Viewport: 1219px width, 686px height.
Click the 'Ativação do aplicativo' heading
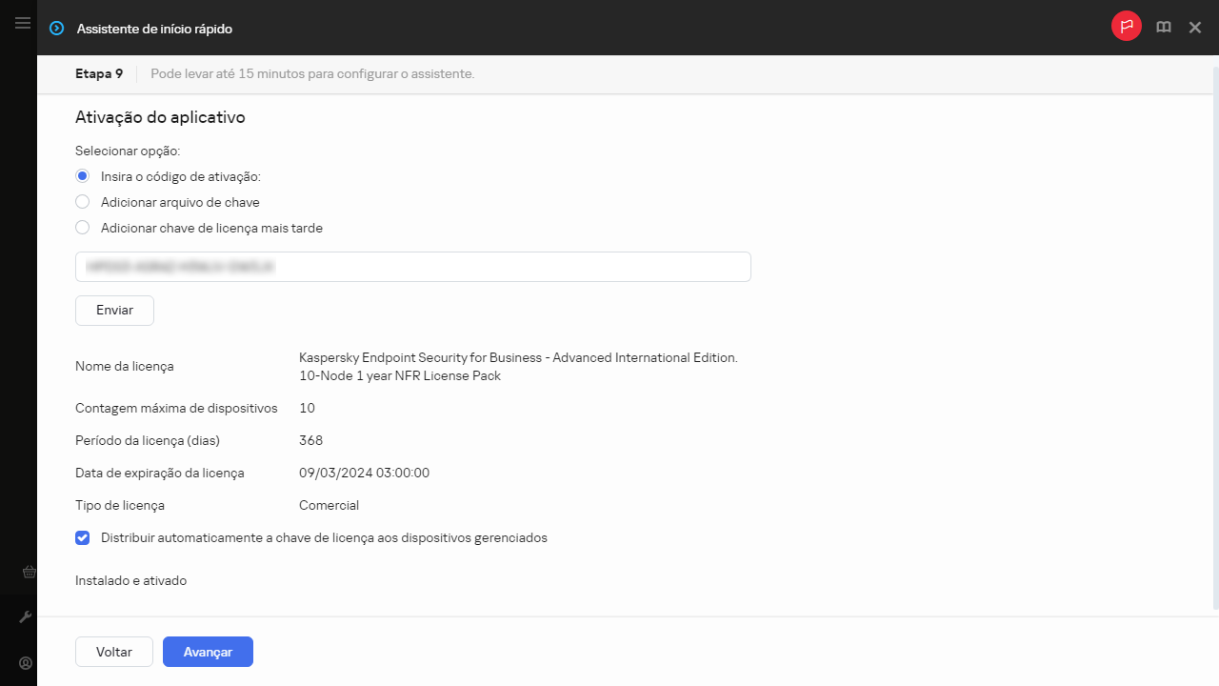(x=160, y=117)
